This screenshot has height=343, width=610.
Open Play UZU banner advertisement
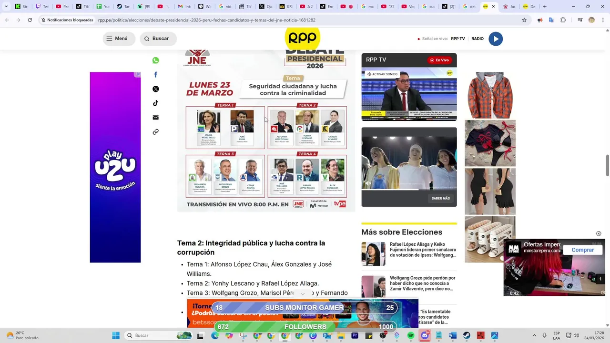pos(115,167)
